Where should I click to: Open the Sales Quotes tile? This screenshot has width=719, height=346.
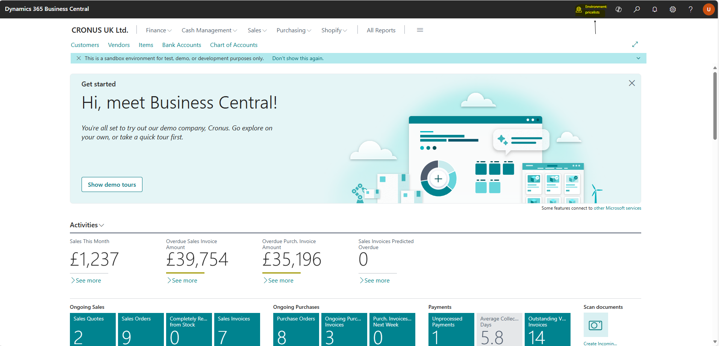93,329
